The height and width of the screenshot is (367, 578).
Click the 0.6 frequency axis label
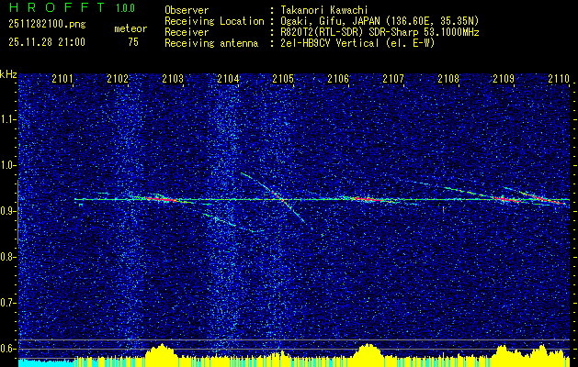pos(7,349)
